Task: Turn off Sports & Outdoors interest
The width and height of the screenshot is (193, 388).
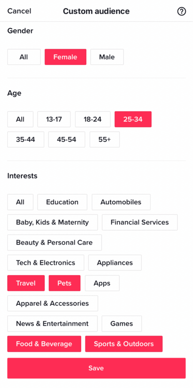Action: (124, 344)
